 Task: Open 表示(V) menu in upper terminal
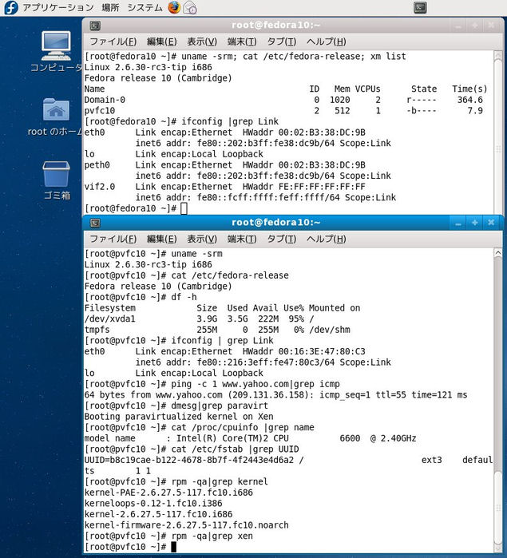tap(202, 42)
